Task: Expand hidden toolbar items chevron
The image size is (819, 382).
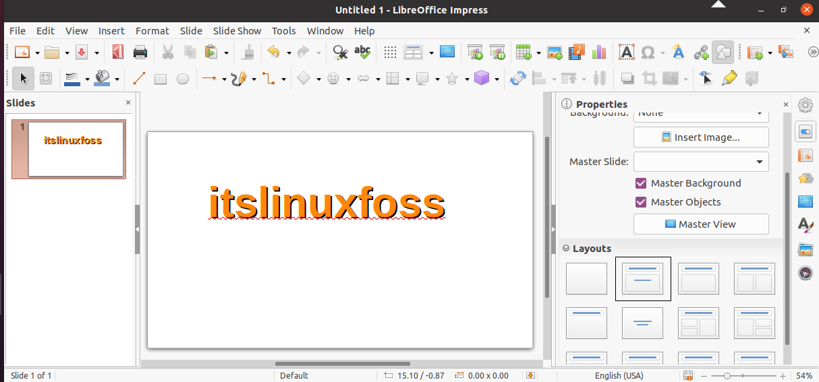Action: [812, 52]
